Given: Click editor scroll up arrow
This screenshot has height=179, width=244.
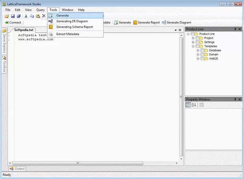Looking at the screenshot, I should coord(181,35).
